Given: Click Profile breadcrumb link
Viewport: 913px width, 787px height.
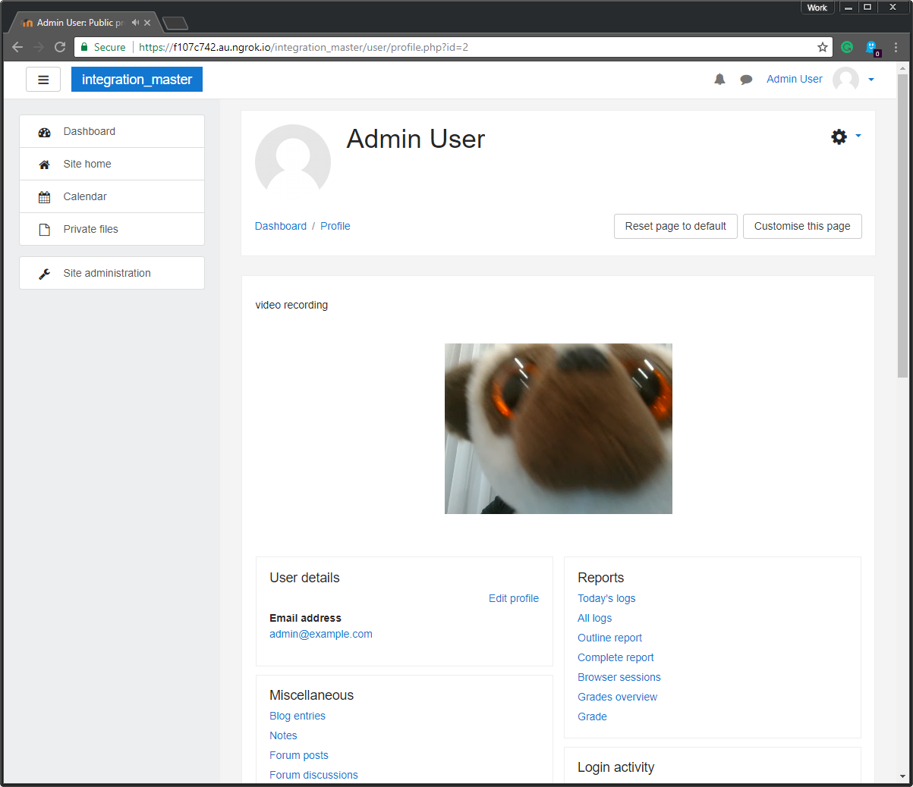Looking at the screenshot, I should [x=335, y=226].
